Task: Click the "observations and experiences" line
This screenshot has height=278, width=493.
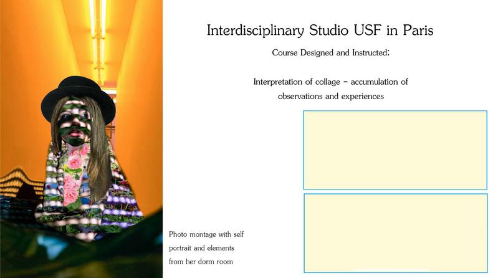Action: [331, 96]
